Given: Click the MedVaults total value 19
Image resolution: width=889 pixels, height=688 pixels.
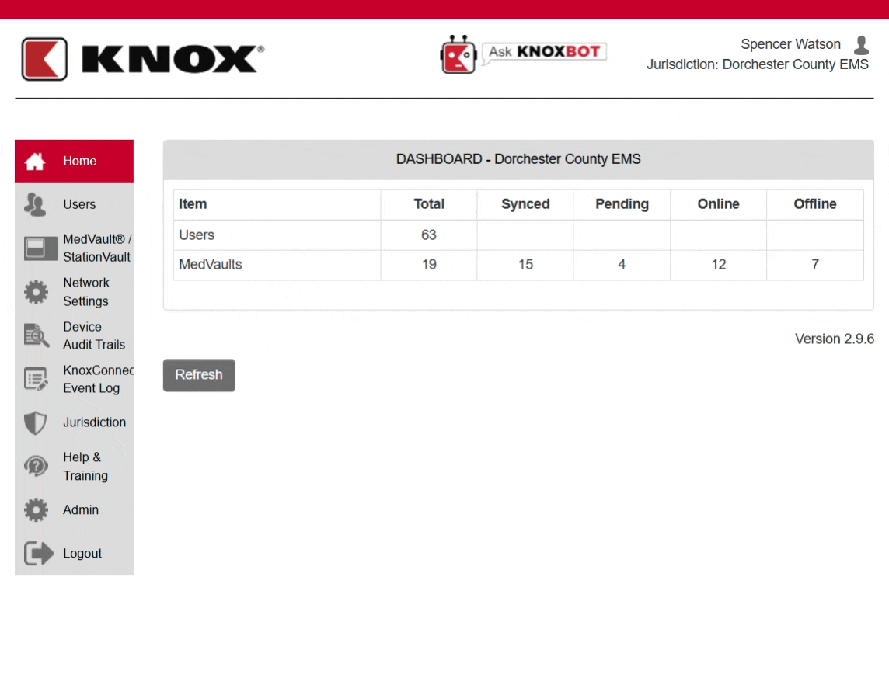Looking at the screenshot, I should [x=429, y=265].
